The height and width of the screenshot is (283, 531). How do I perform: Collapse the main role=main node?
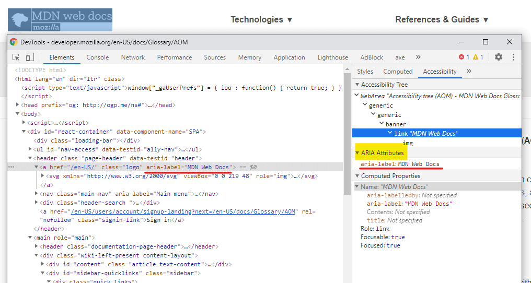(x=30, y=238)
